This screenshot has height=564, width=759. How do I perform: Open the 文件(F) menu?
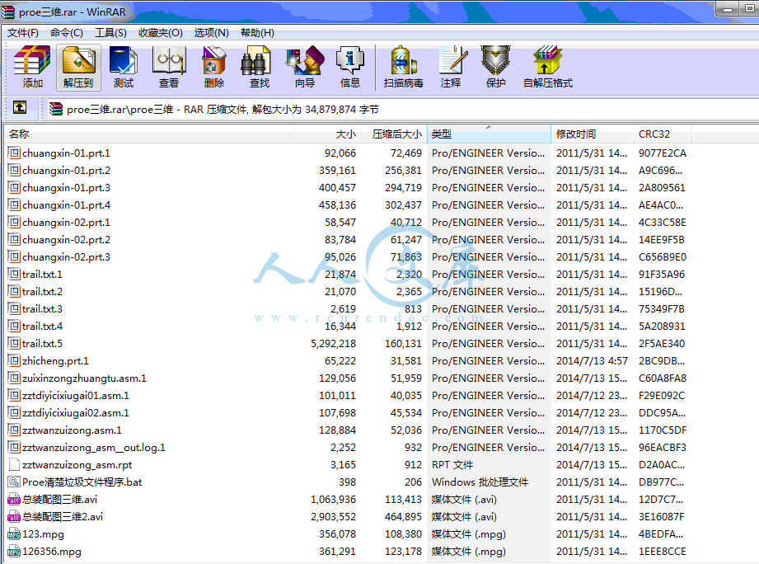[x=23, y=32]
